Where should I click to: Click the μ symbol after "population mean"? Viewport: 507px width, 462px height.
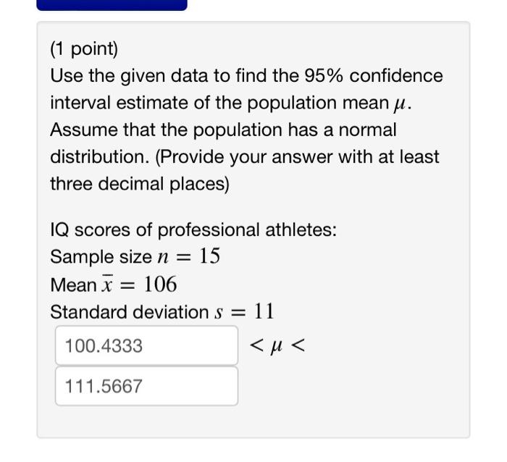tap(398, 105)
